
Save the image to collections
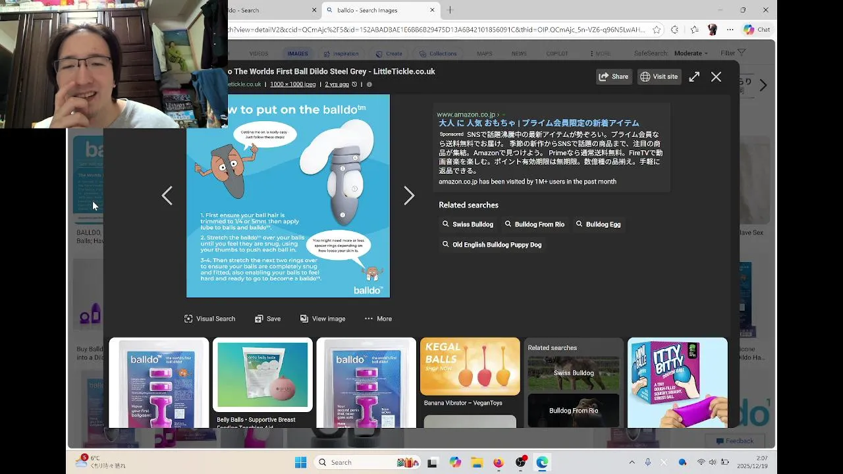267,319
